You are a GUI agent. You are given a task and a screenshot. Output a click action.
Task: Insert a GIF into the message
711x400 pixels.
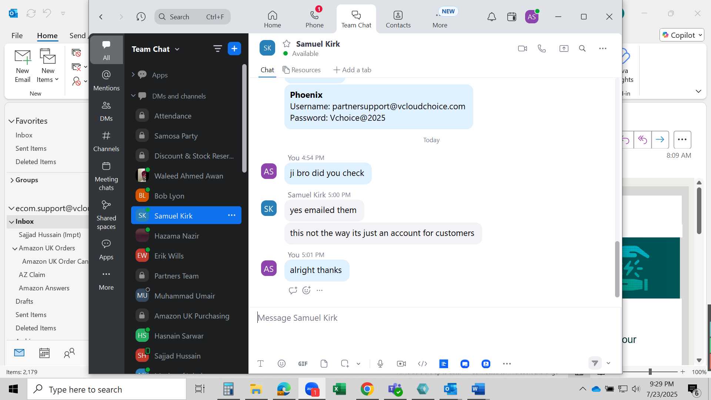point(303,364)
